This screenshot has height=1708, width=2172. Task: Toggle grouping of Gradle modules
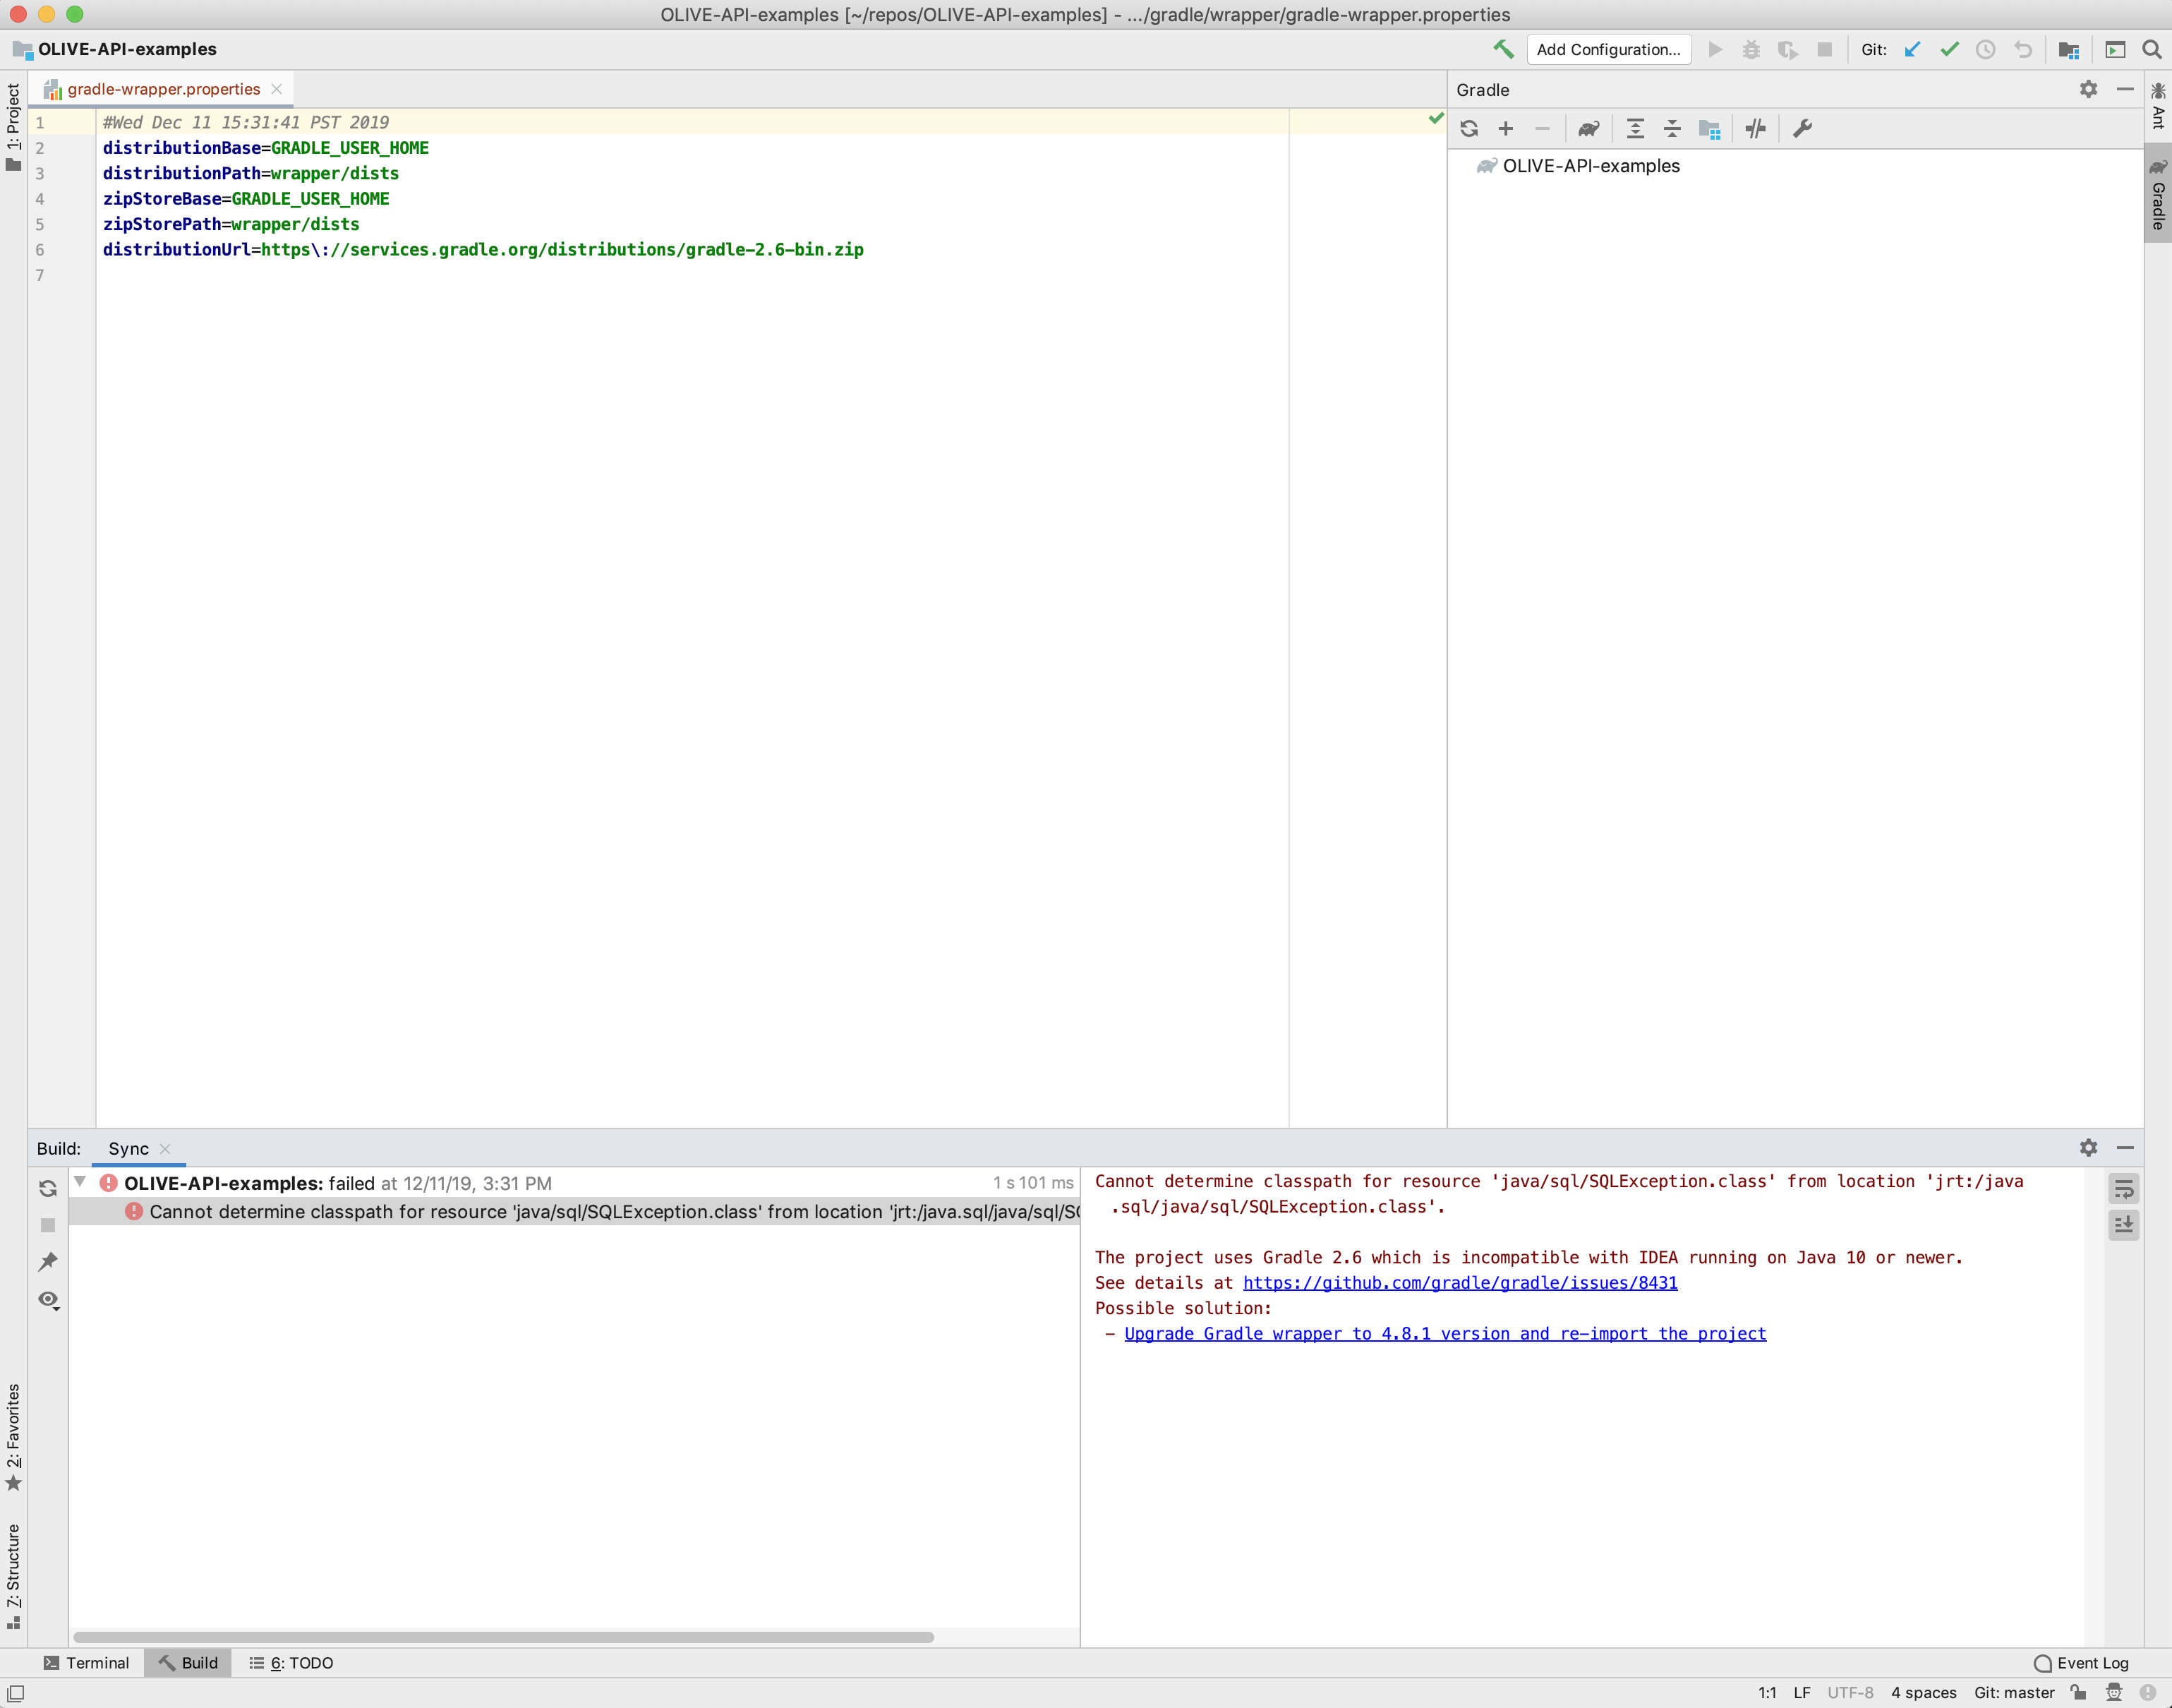[1709, 128]
